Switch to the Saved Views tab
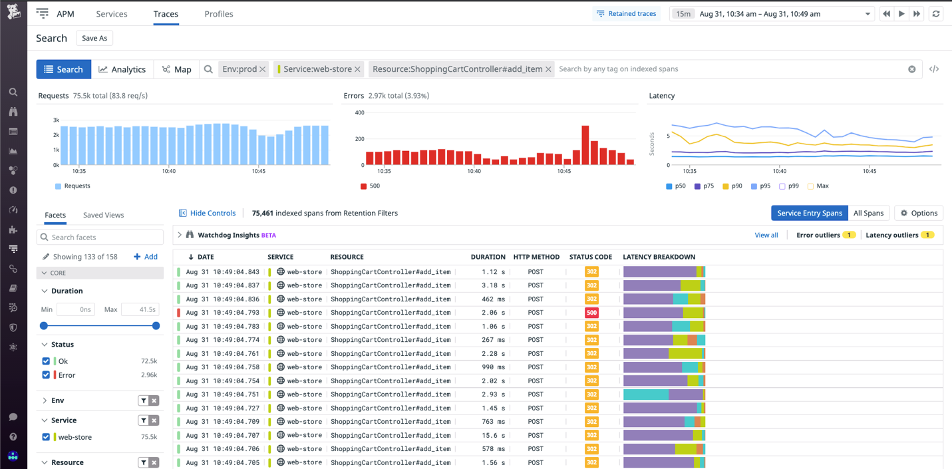This screenshot has width=952, height=469. click(102, 215)
